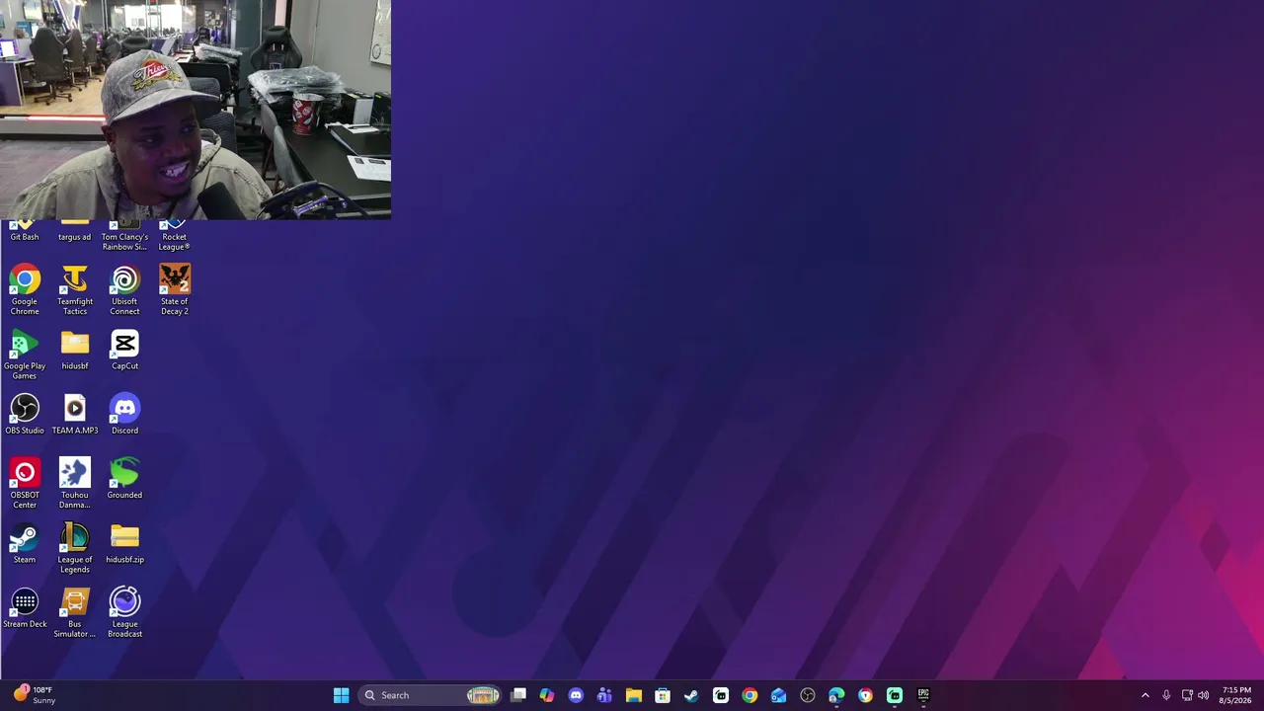Open the Ubisoft Connect desktop shortcut
1264x711 pixels.
124,289
